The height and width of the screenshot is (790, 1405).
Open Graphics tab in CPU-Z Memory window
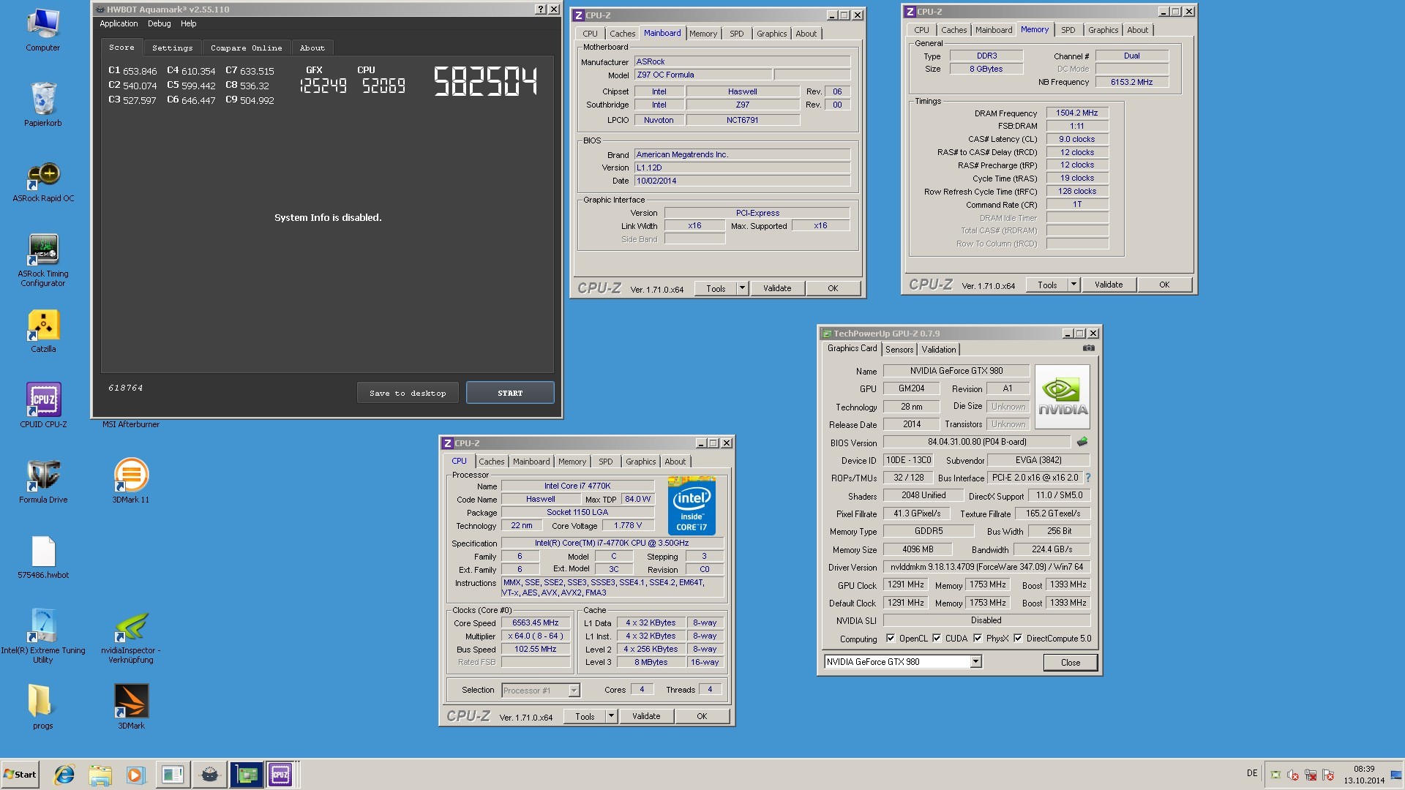click(1103, 30)
